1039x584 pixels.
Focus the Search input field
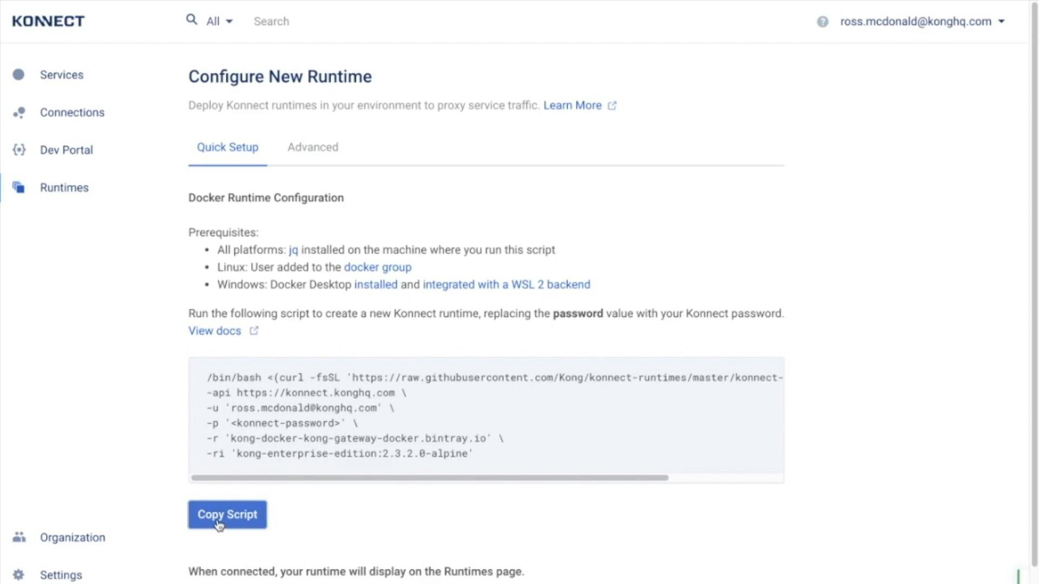coord(379,22)
